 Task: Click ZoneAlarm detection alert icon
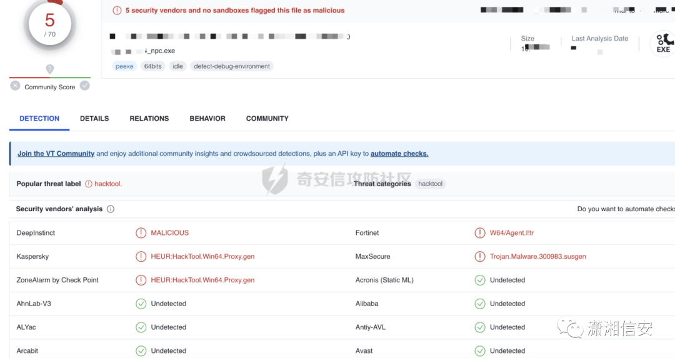point(141,280)
